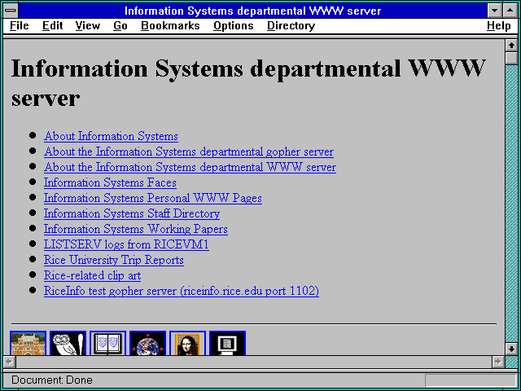This screenshot has height=391, width=521.
Task: Click the computer monitor icon
Action: click(227, 343)
